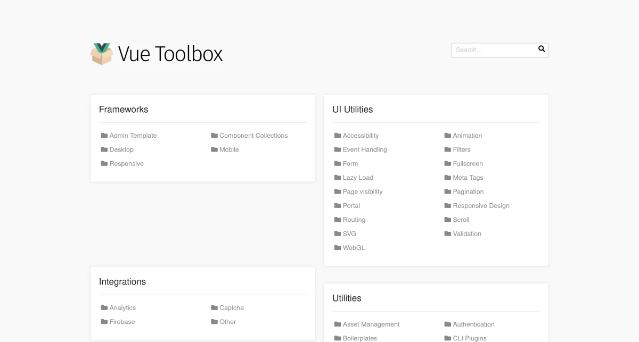
Task: Select the Pagination category link
Action: (469, 191)
